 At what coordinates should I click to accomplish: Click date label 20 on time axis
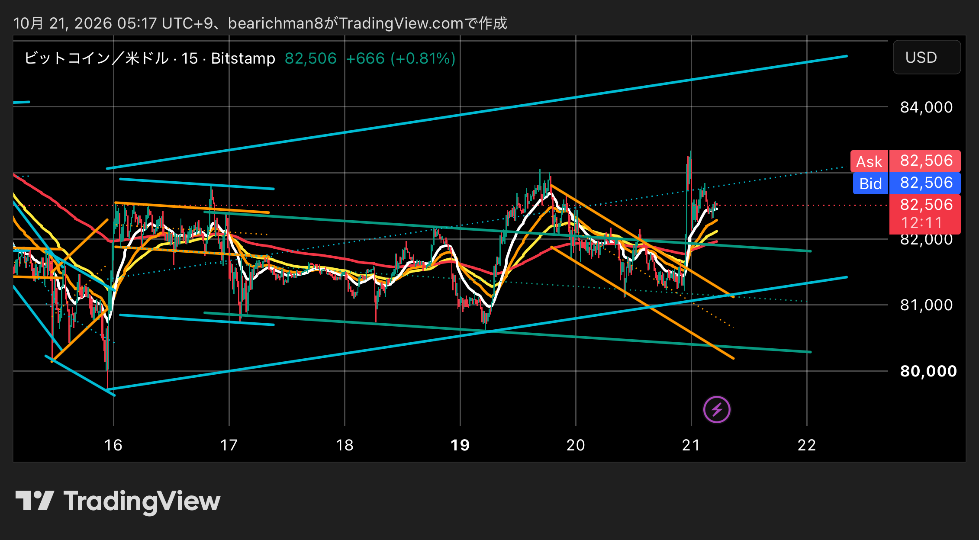click(576, 445)
